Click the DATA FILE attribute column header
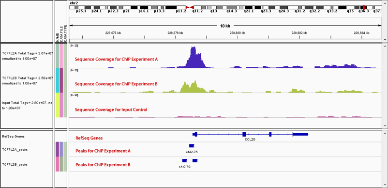 (x=61, y=33)
